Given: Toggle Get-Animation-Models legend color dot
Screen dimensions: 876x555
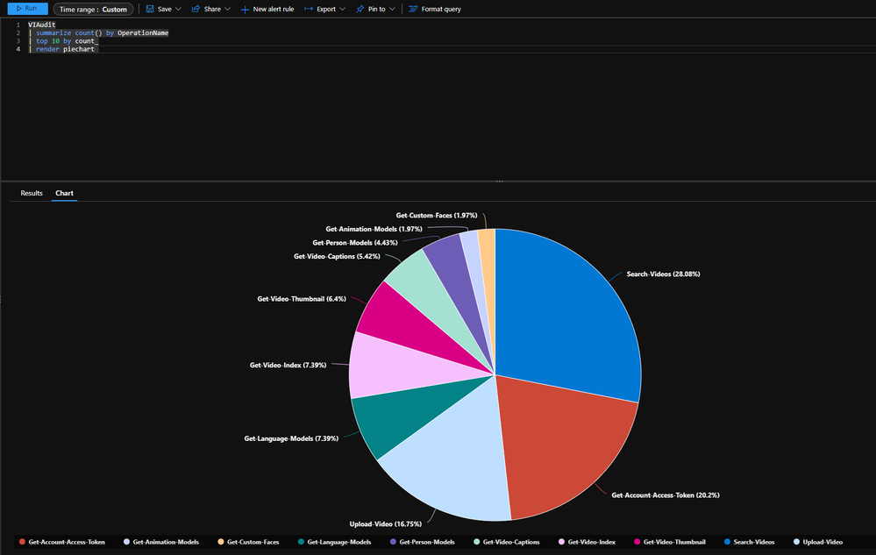Looking at the screenshot, I should [x=127, y=542].
